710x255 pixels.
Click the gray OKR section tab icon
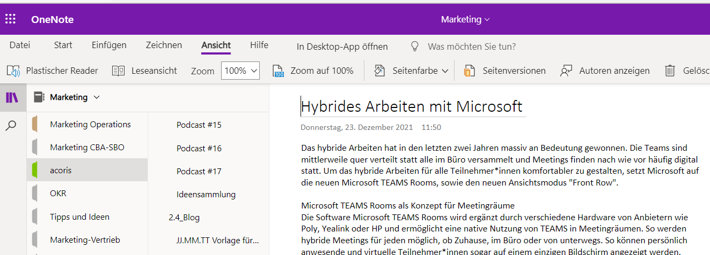coord(34,193)
